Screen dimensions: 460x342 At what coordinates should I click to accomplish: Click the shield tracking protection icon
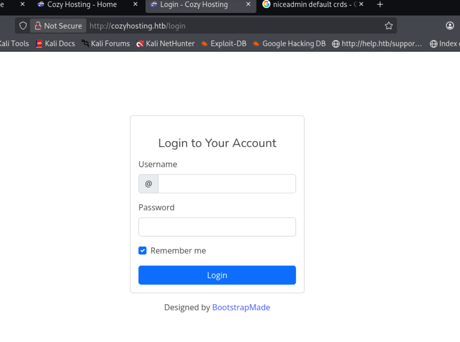(x=23, y=26)
